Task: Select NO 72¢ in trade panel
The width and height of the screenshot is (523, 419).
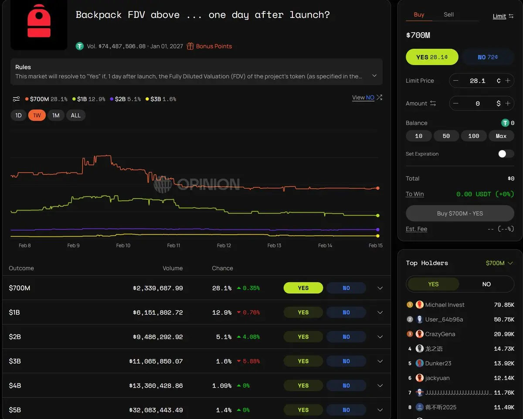Action: click(488, 57)
